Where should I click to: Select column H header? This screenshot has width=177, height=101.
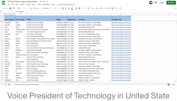136,14
